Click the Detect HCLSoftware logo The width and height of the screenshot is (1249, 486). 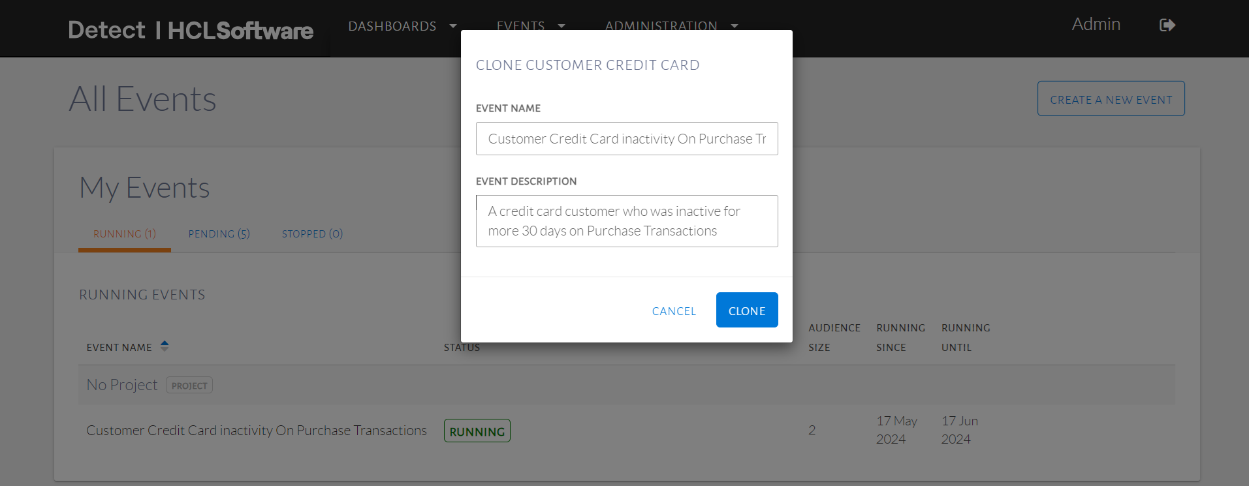pyautogui.click(x=191, y=30)
